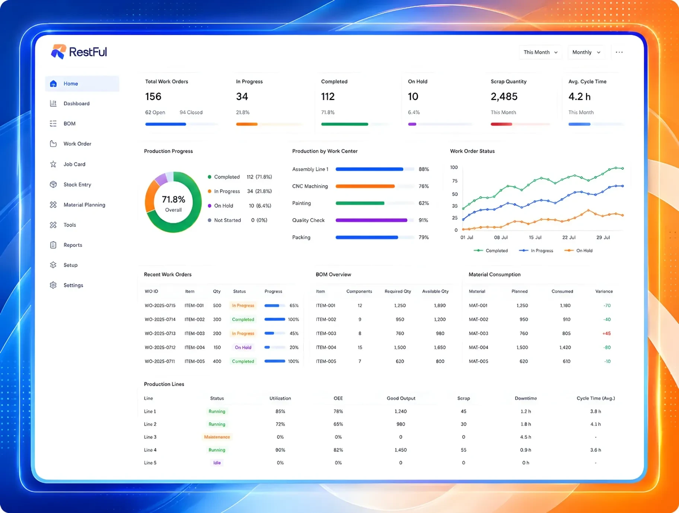Click the Maintenance status badge for Line 3
The height and width of the screenshot is (513, 679).
[217, 437]
